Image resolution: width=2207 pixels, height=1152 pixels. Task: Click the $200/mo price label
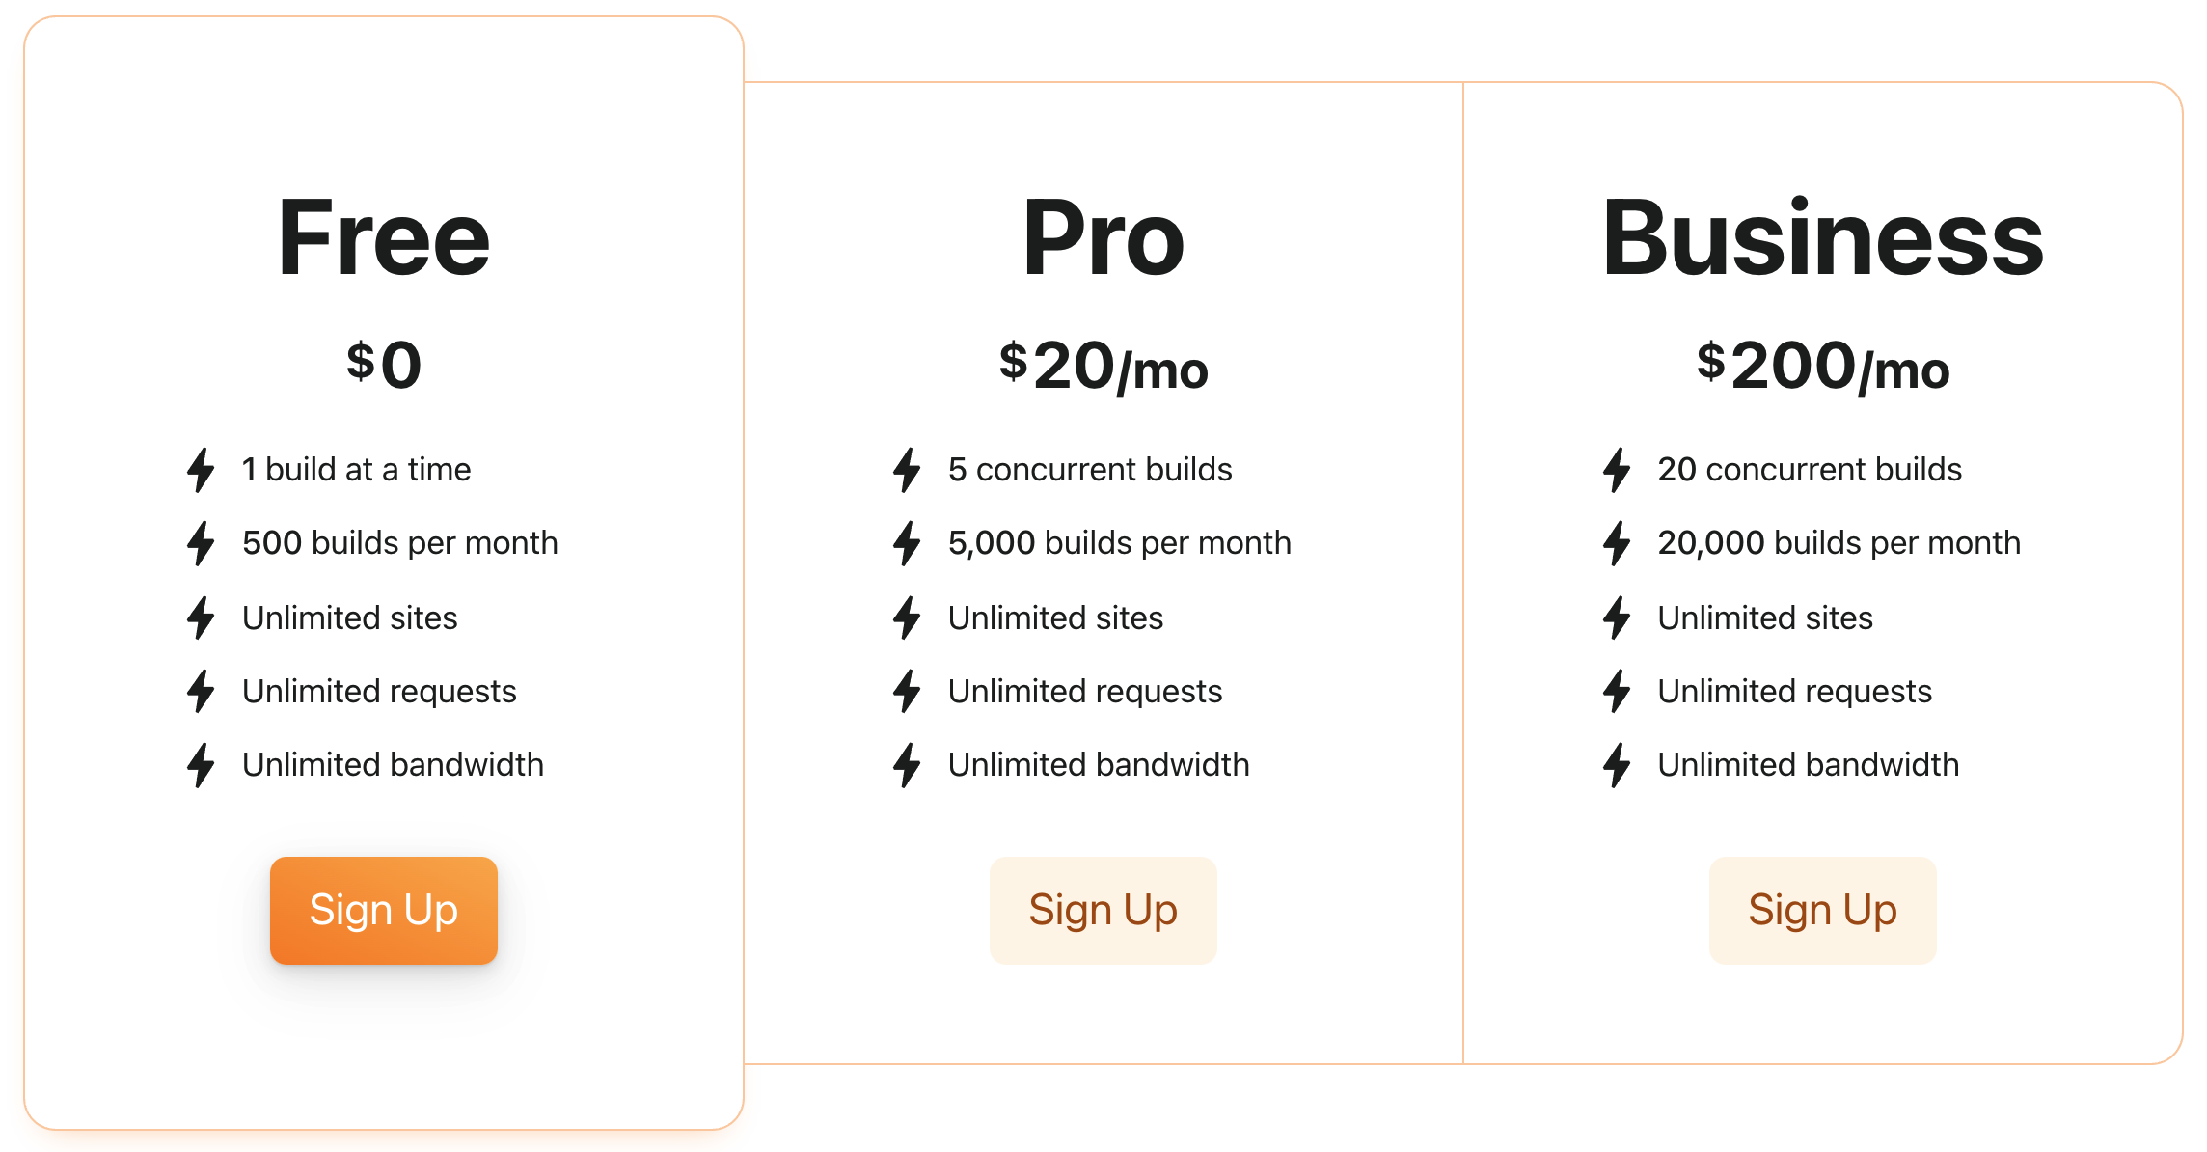click(1822, 367)
